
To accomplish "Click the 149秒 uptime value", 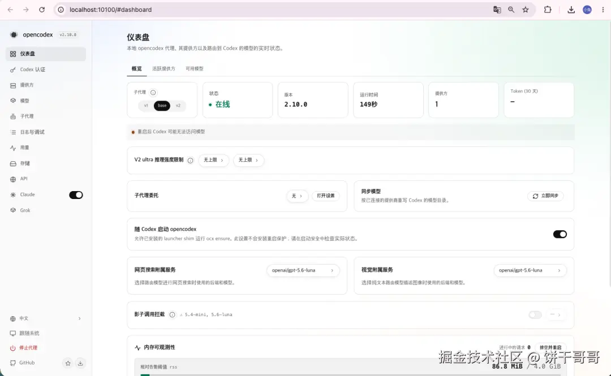I will (368, 105).
